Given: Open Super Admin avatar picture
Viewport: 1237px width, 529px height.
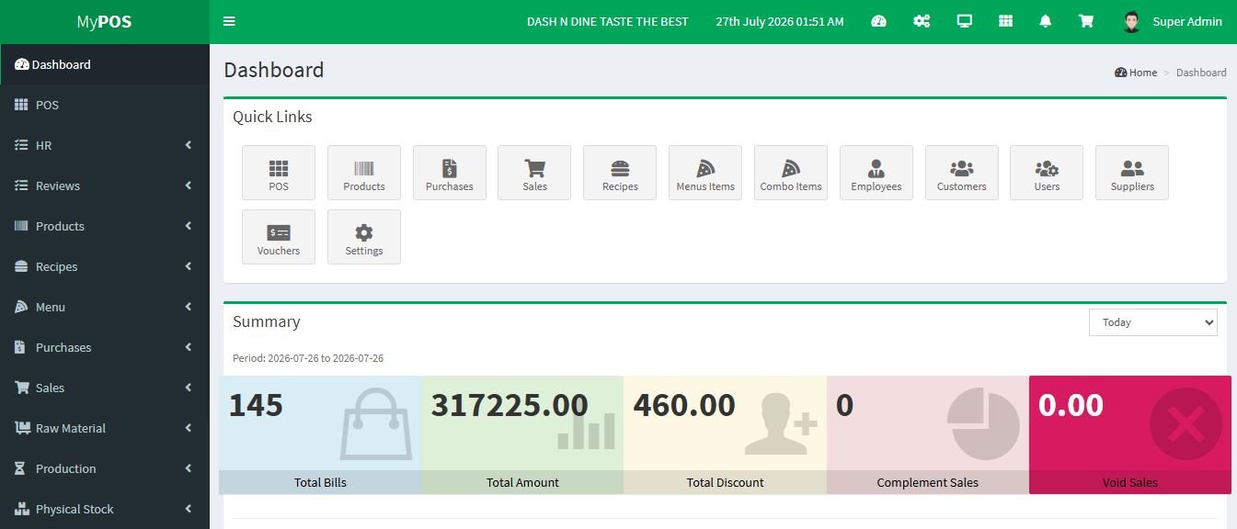Looking at the screenshot, I should 1132,22.
